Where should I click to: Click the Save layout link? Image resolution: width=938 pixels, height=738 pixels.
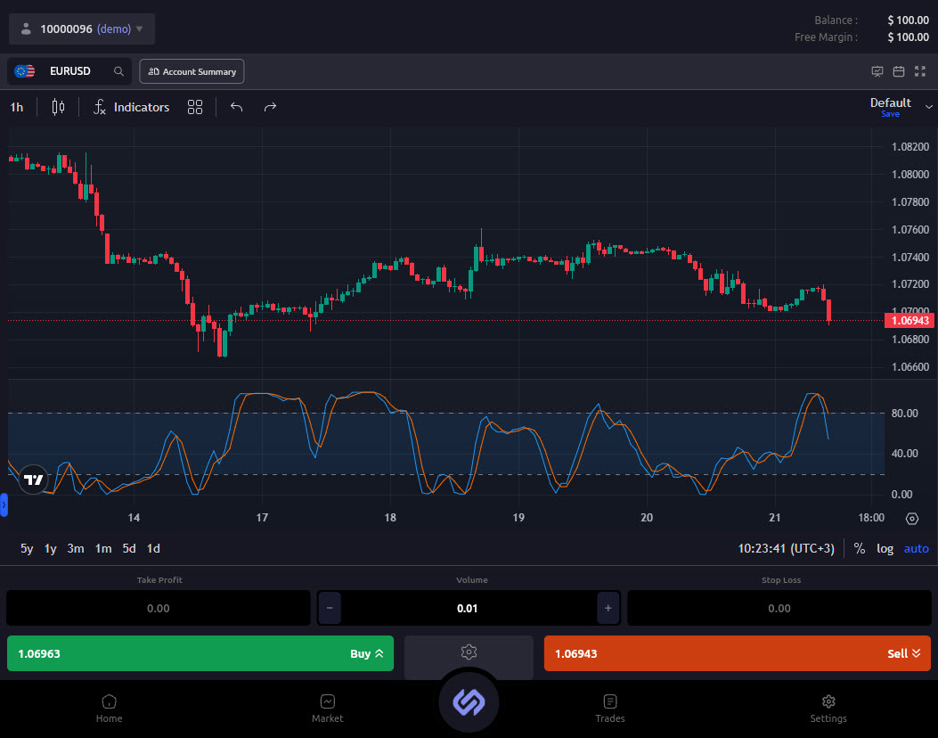click(890, 114)
